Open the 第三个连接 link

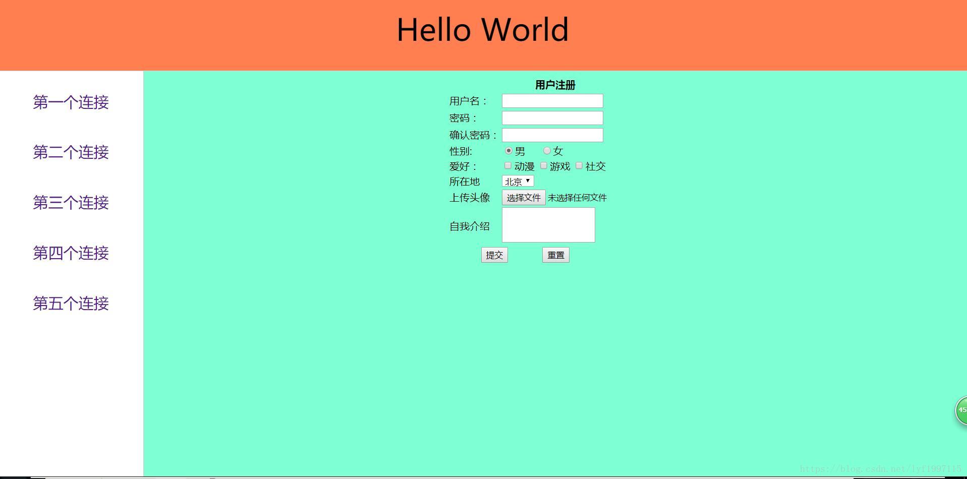[71, 203]
